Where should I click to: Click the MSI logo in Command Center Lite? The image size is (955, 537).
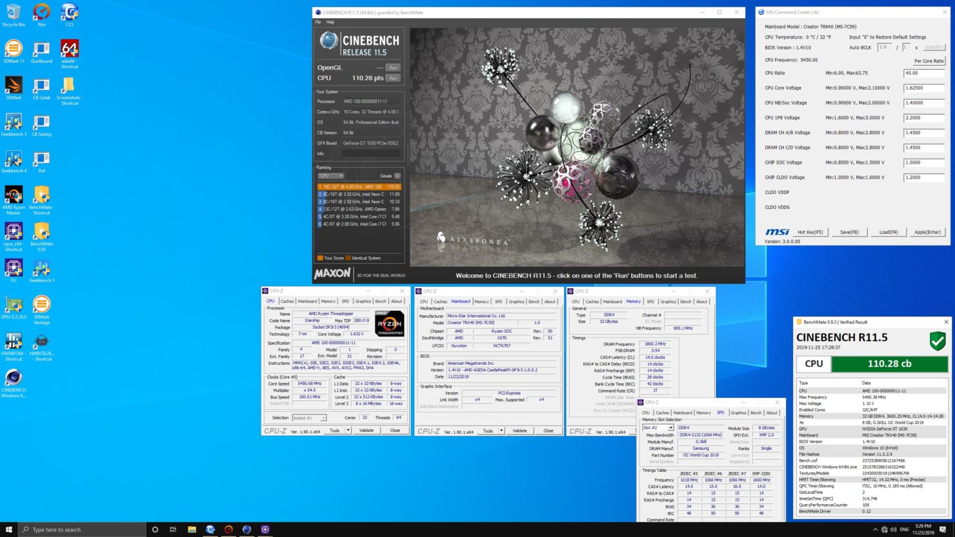(779, 231)
